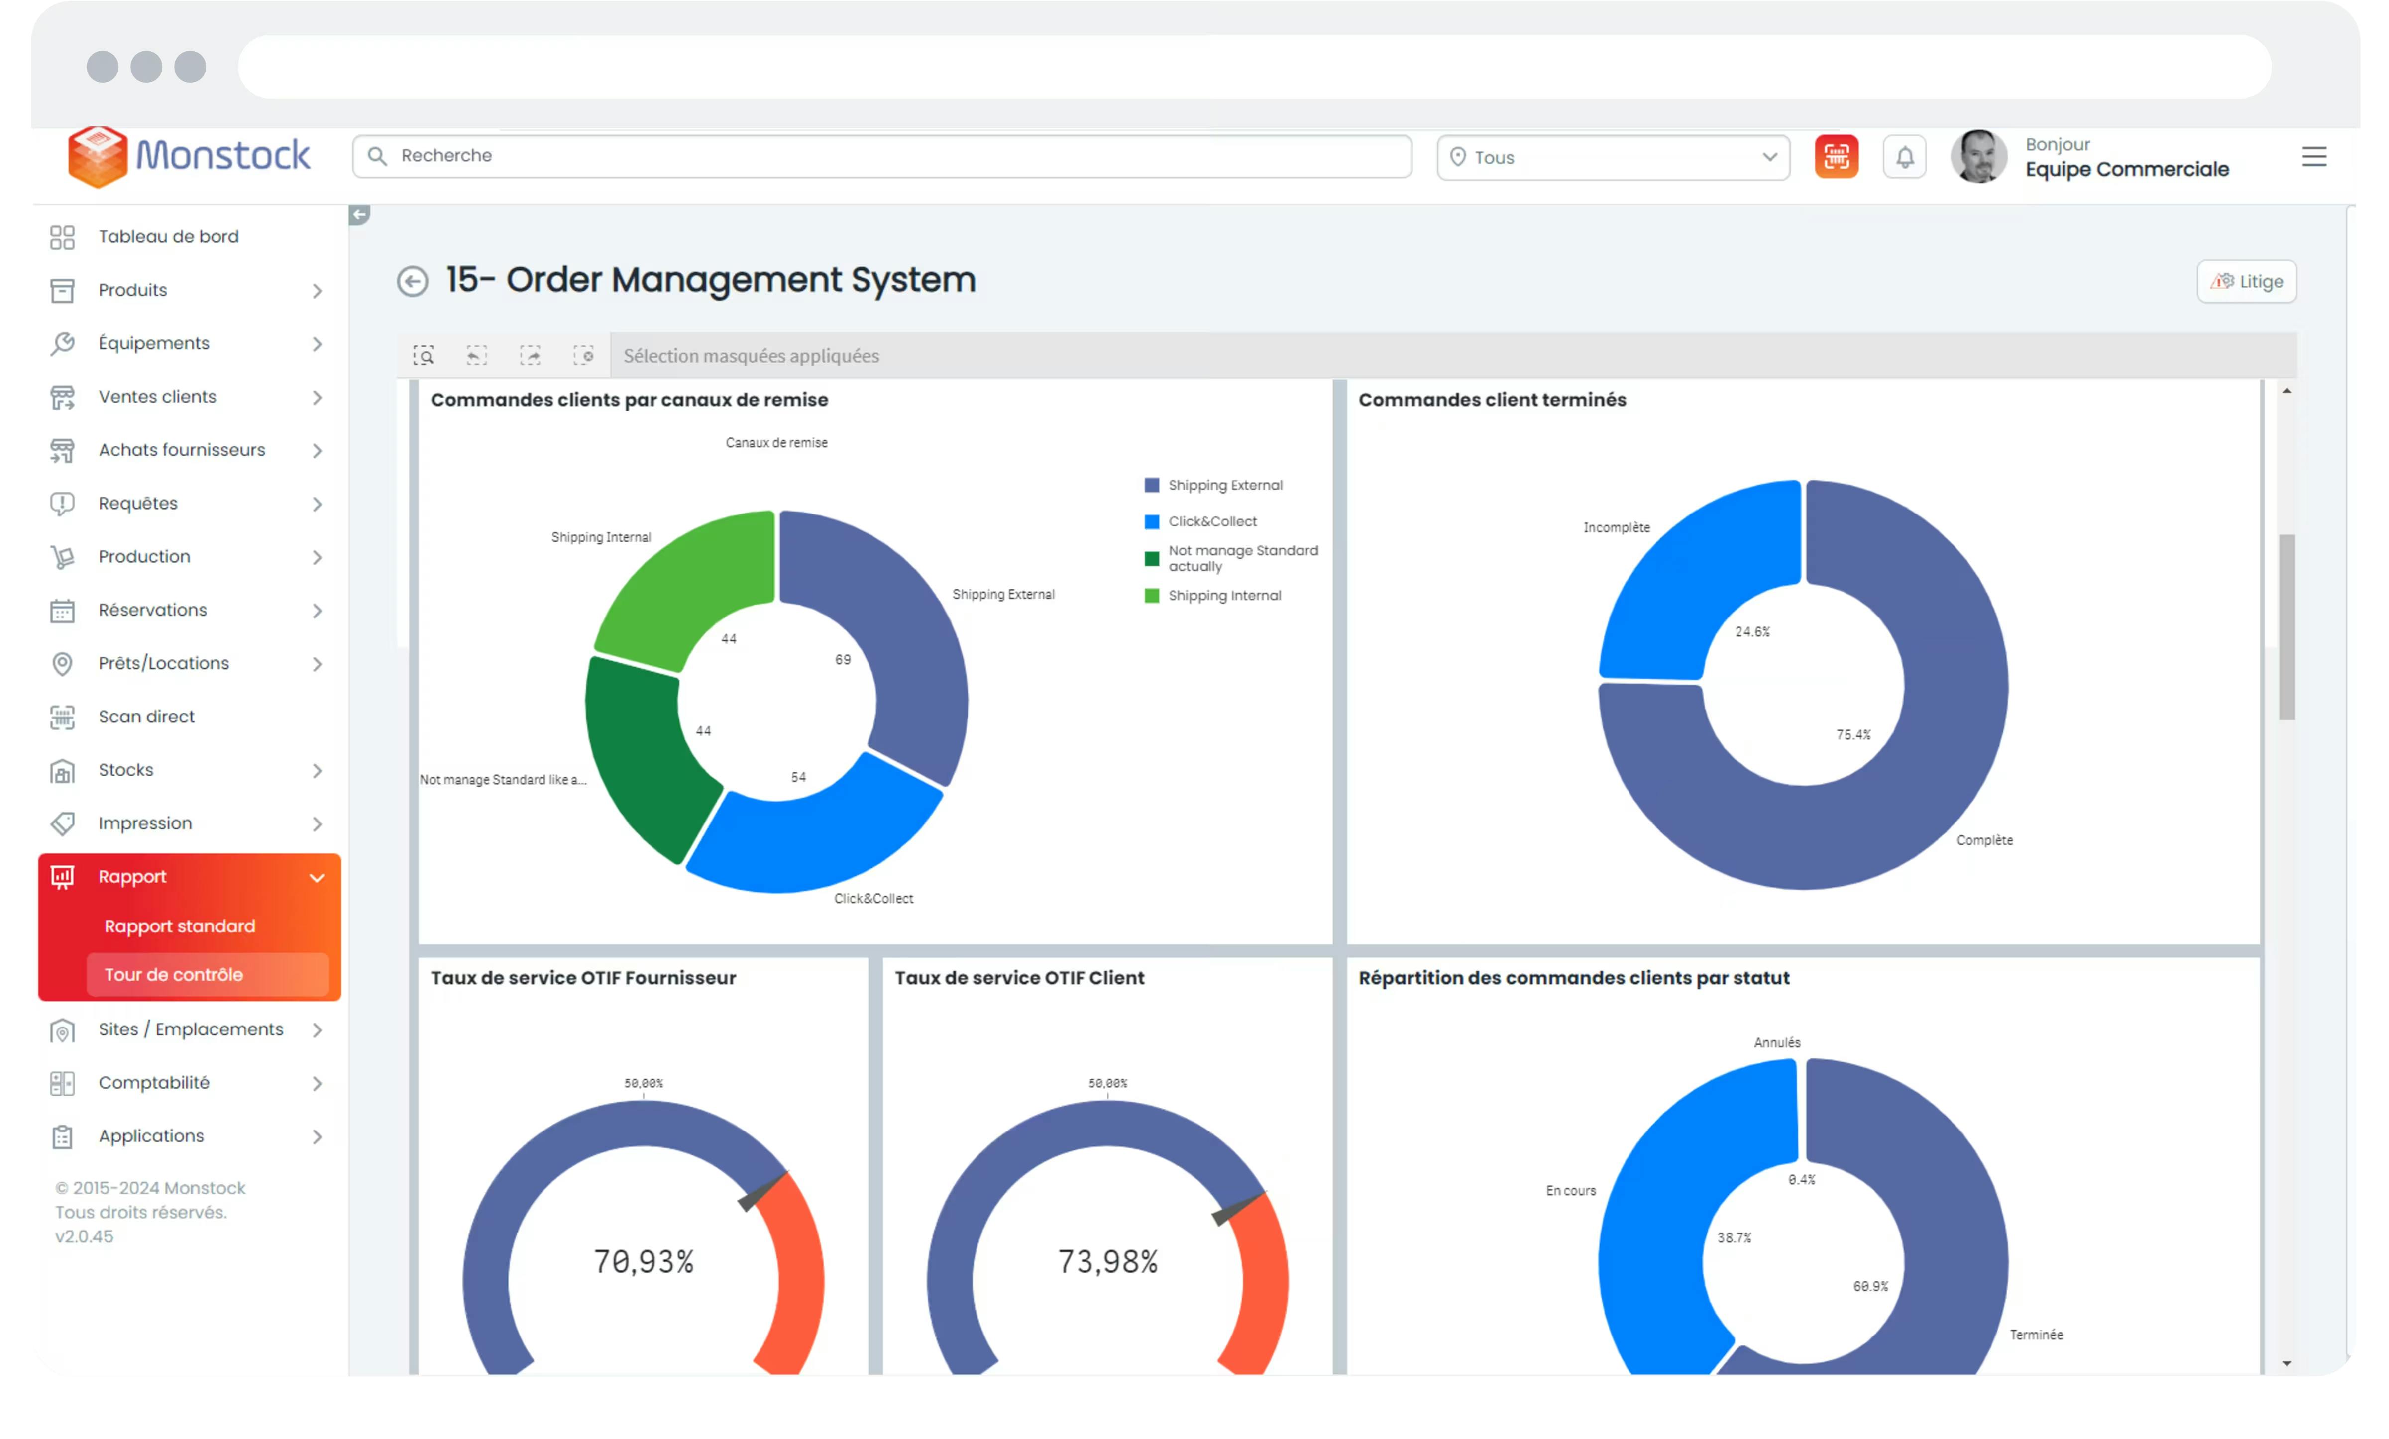This screenshot has width=2389, height=1439.
Task: Open Tableau de bord menu item
Action: tap(168, 236)
